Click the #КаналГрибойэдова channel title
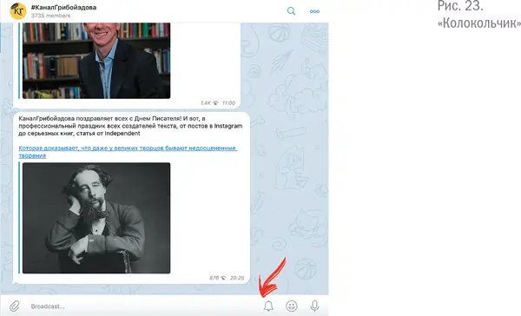The width and height of the screenshot is (521, 316). (x=63, y=7)
